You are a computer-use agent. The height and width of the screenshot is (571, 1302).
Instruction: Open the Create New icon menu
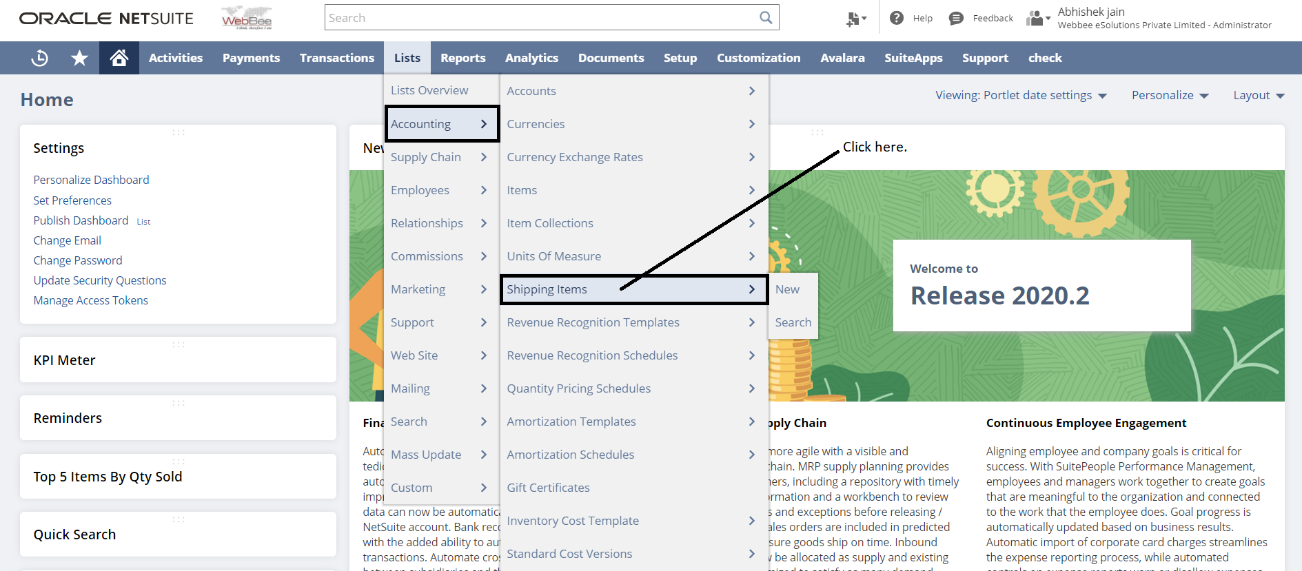pyautogui.click(x=856, y=19)
